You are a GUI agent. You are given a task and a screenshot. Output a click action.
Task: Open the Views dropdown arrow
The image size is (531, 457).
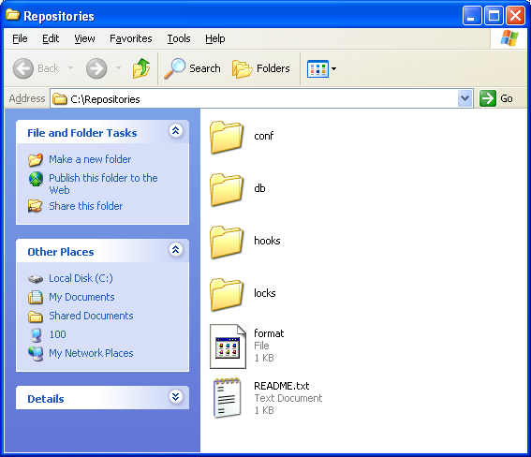(x=334, y=68)
